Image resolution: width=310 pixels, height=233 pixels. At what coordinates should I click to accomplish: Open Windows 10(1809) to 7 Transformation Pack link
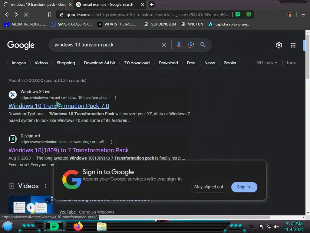[x=68, y=150]
